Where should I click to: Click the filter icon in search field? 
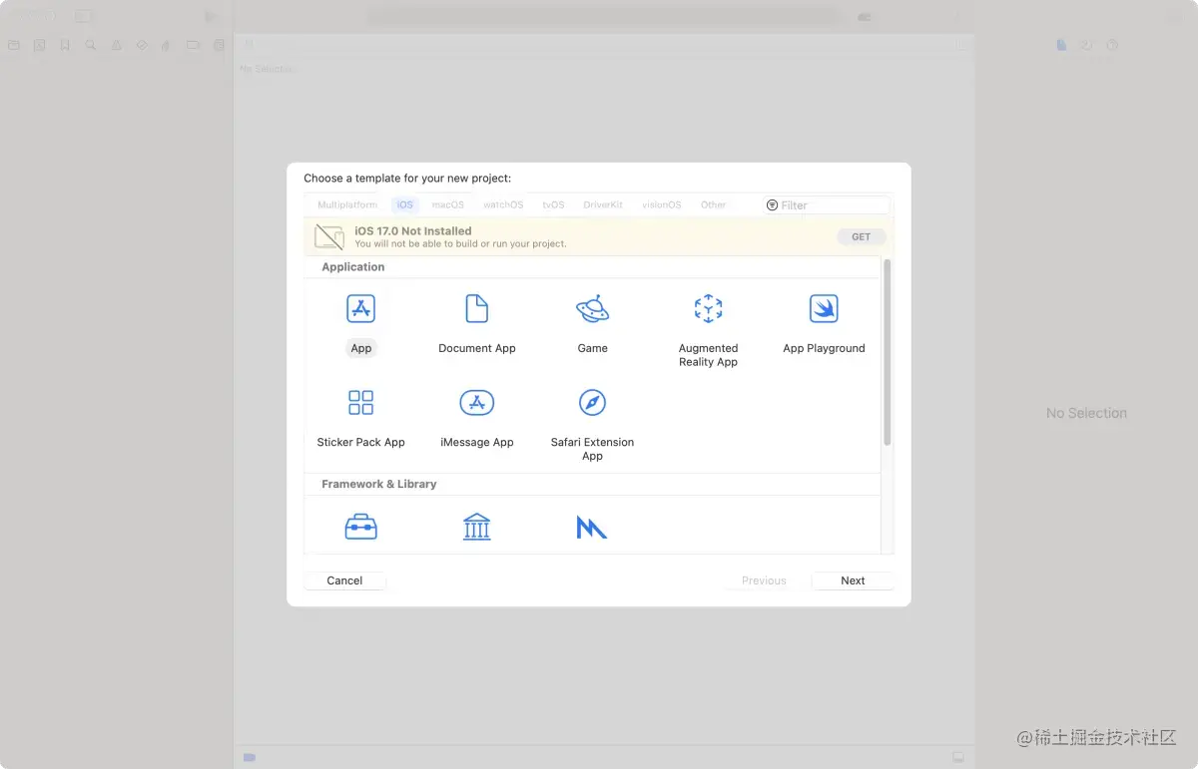coord(772,205)
